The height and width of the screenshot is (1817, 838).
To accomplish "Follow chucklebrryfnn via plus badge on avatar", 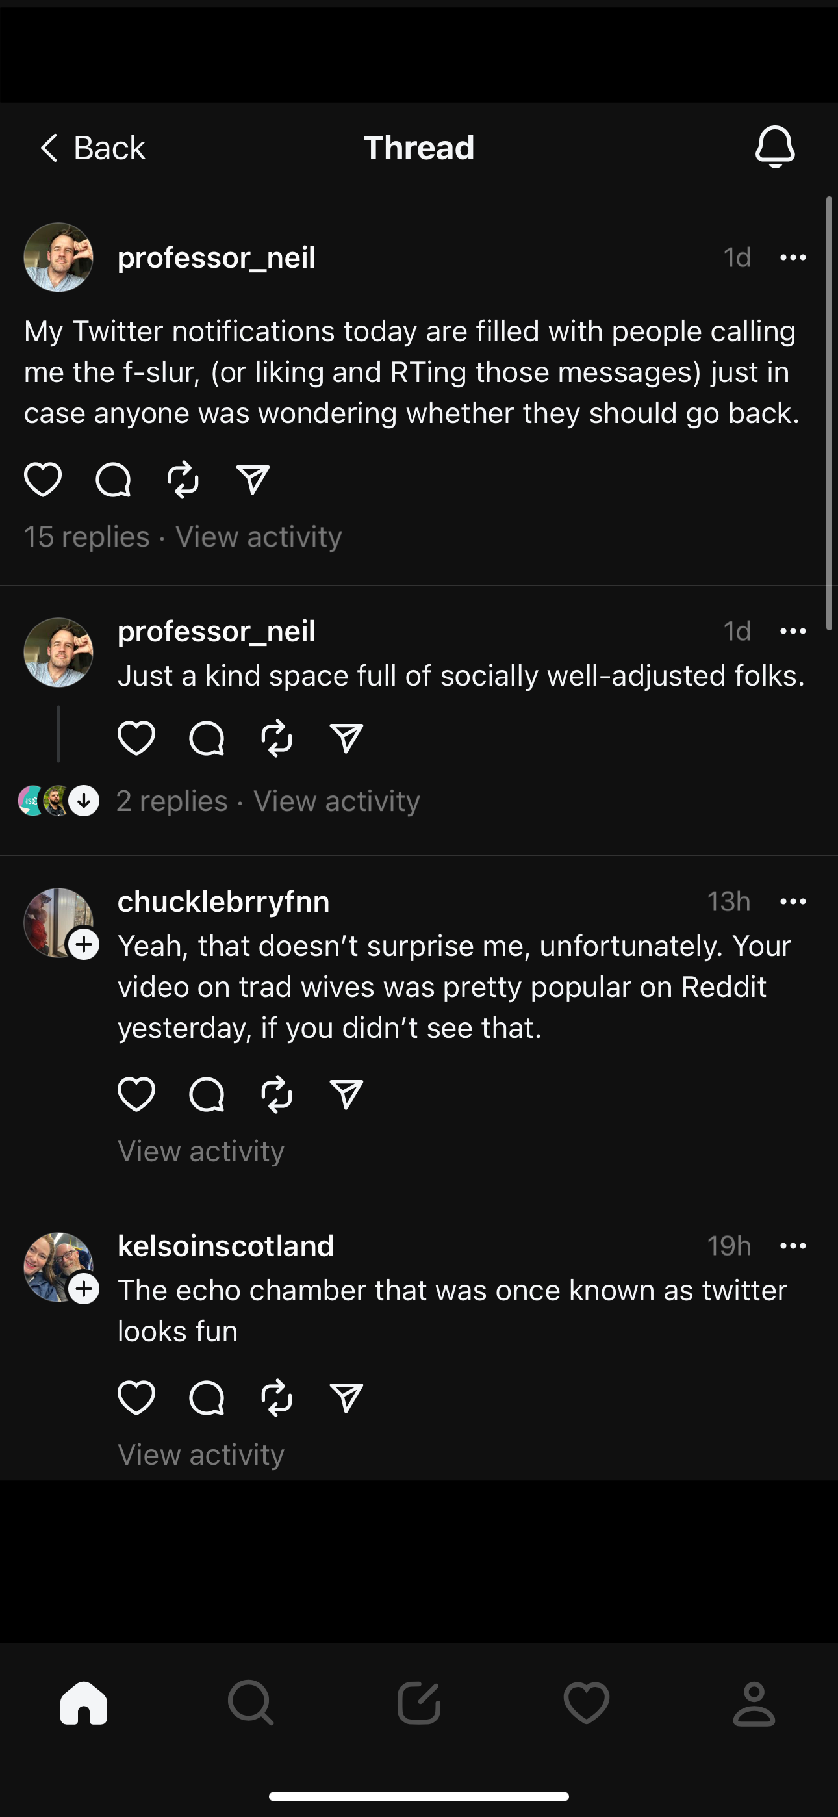I will click(84, 944).
